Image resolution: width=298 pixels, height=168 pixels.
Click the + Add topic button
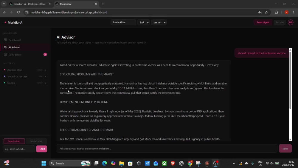(41, 149)
